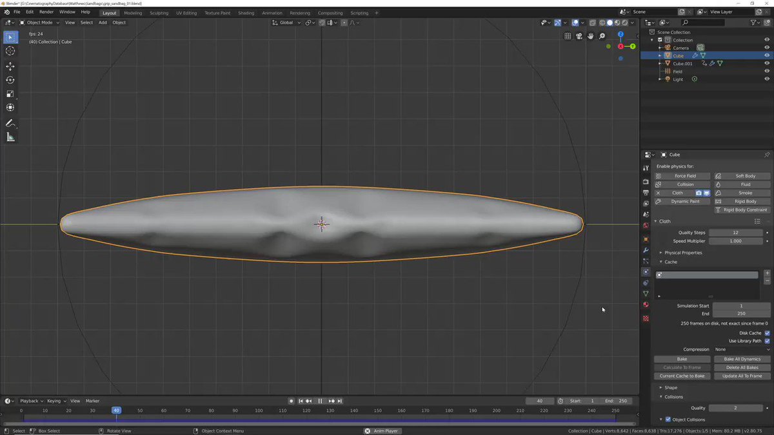This screenshot has width=774, height=435.
Task: Click the zoom view magnifier icon
Action: [x=602, y=36]
